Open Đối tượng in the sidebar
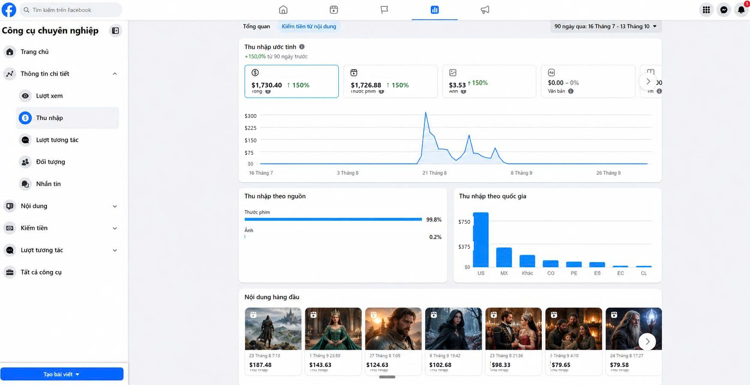 pos(67,162)
